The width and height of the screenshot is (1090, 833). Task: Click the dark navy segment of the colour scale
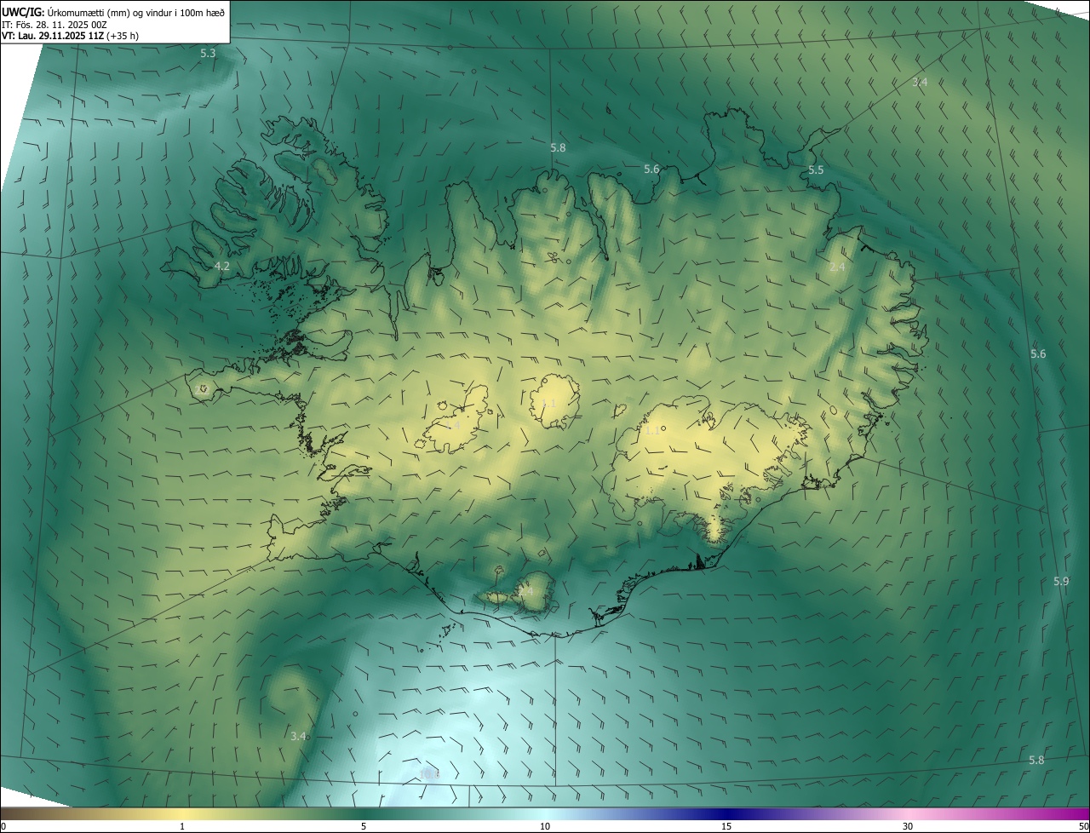(726, 814)
